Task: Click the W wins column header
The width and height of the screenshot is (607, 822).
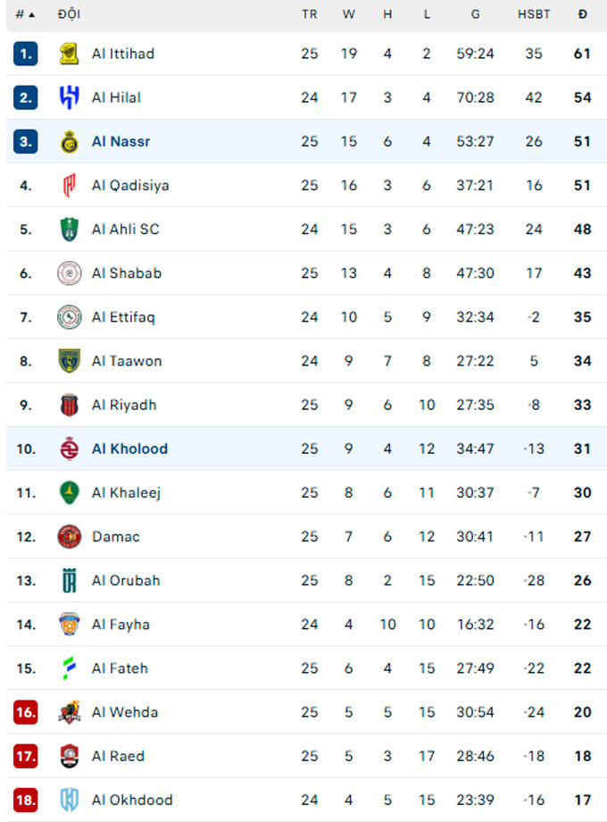Action: point(348,14)
